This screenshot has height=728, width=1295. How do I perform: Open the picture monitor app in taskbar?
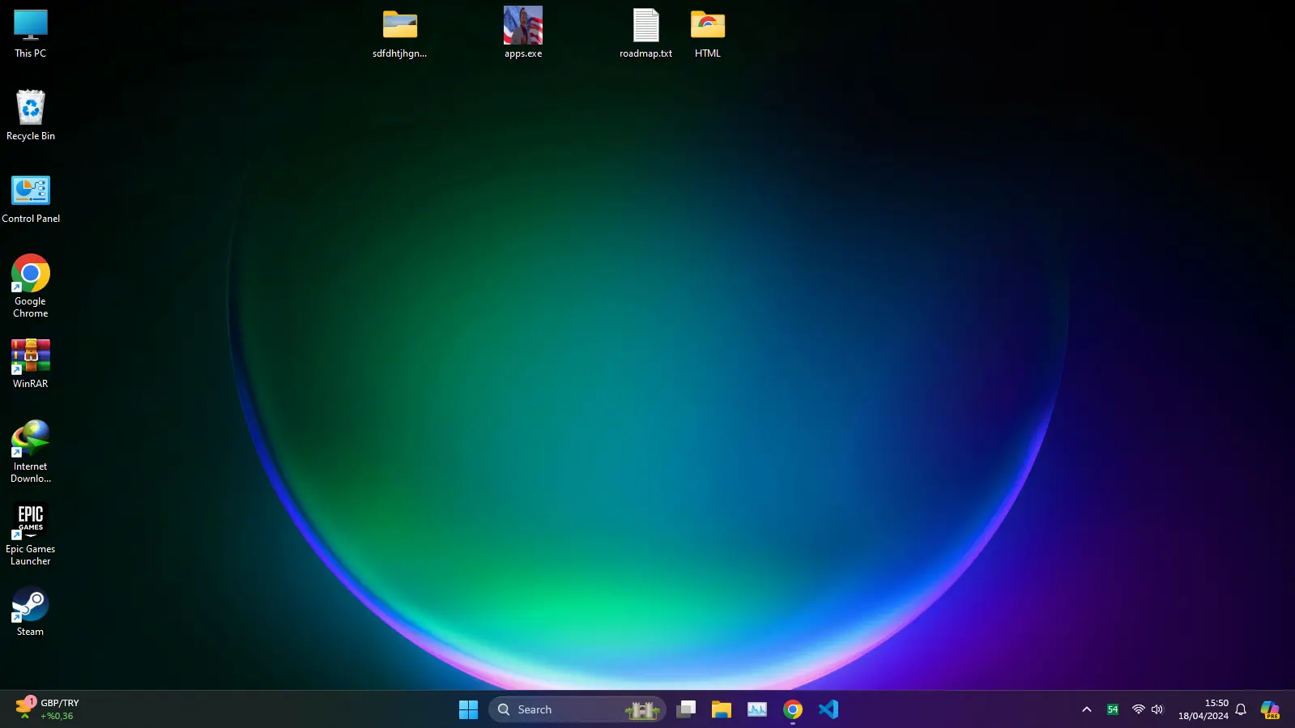point(757,709)
